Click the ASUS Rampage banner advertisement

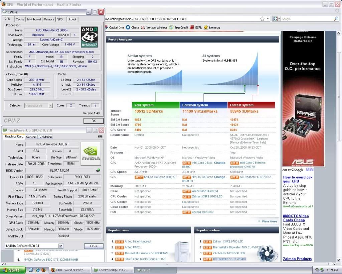coord(303,99)
